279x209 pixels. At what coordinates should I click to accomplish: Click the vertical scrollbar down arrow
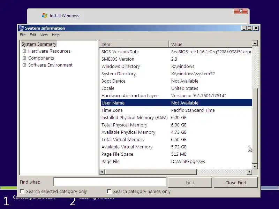[255, 167]
